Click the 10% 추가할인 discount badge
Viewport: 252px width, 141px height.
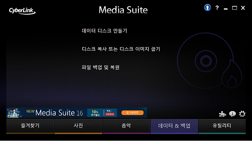(x=95, y=113)
